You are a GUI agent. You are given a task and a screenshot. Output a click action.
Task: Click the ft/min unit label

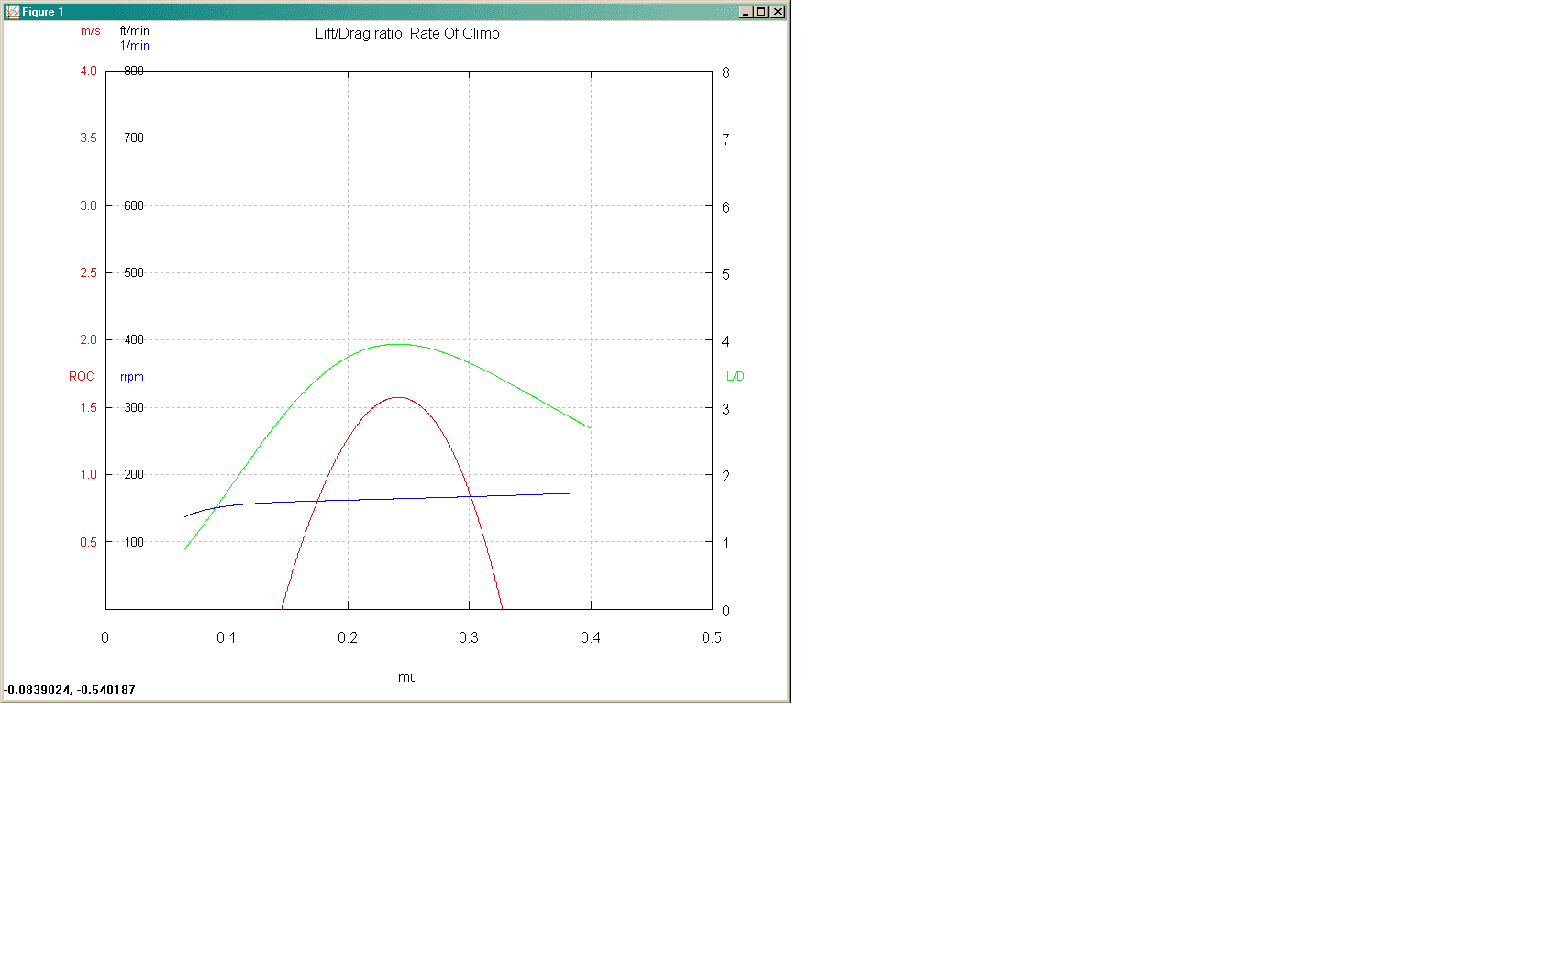click(135, 31)
